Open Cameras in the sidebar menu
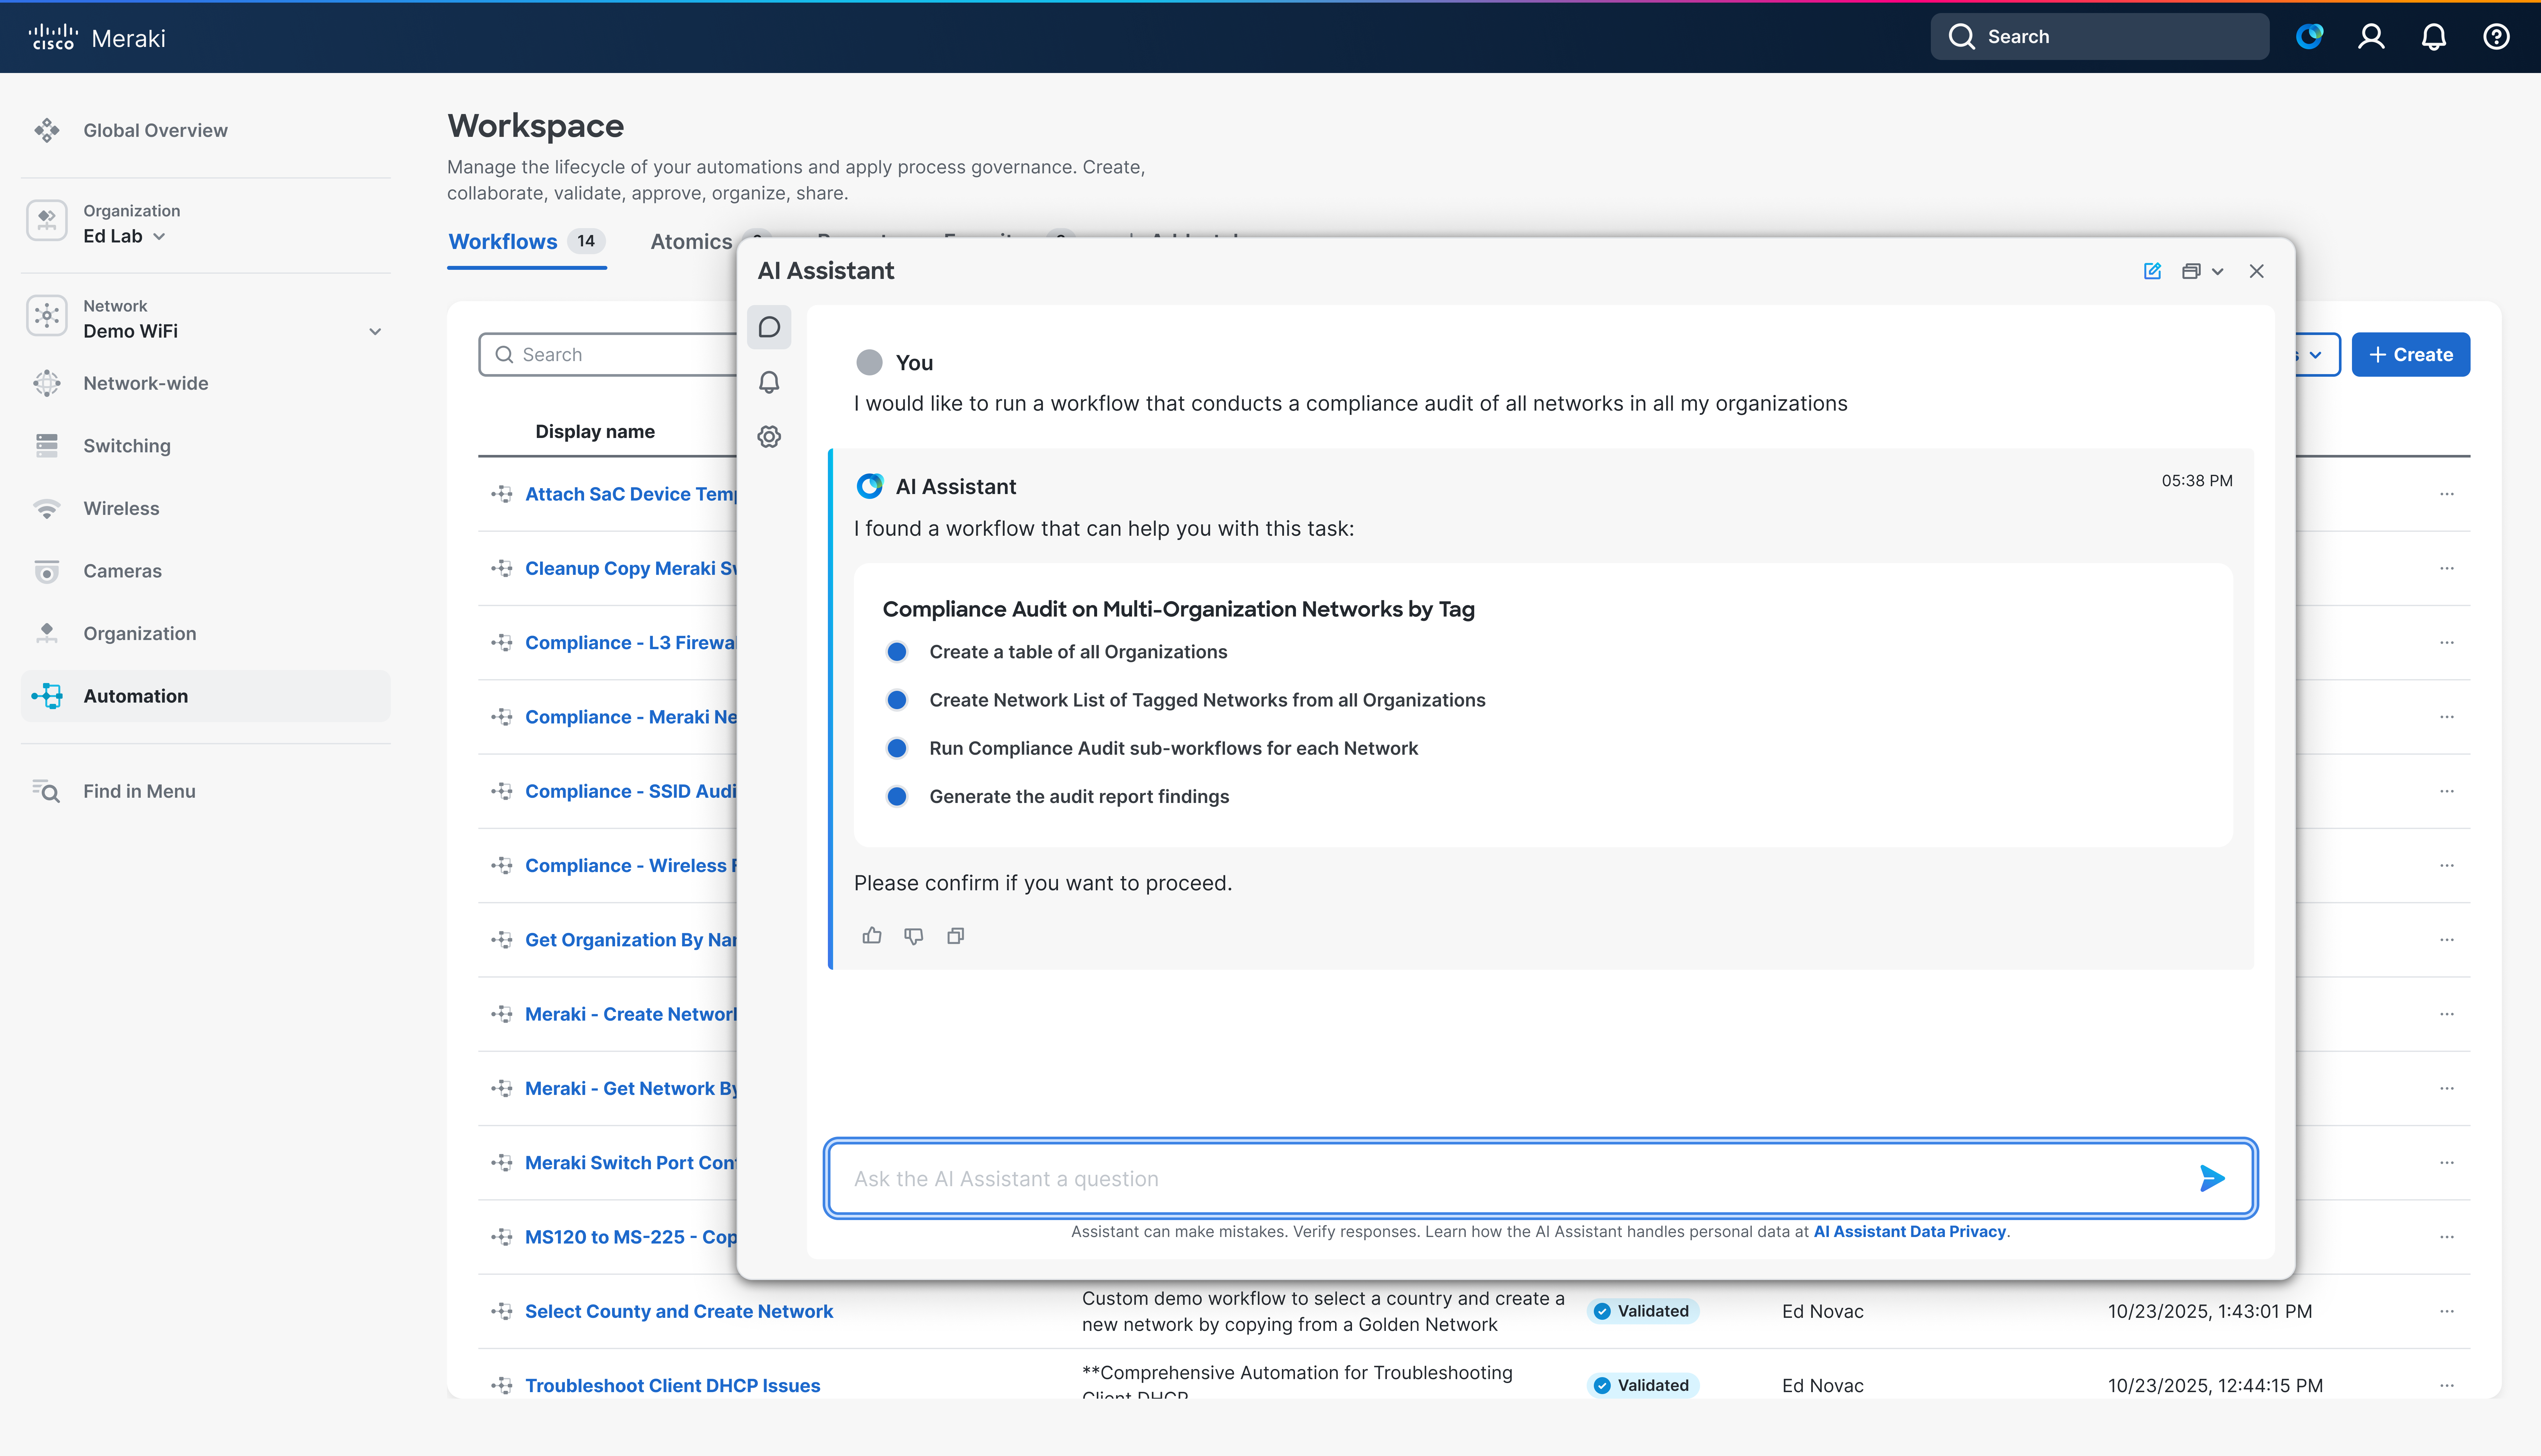2541x1456 pixels. 122,571
